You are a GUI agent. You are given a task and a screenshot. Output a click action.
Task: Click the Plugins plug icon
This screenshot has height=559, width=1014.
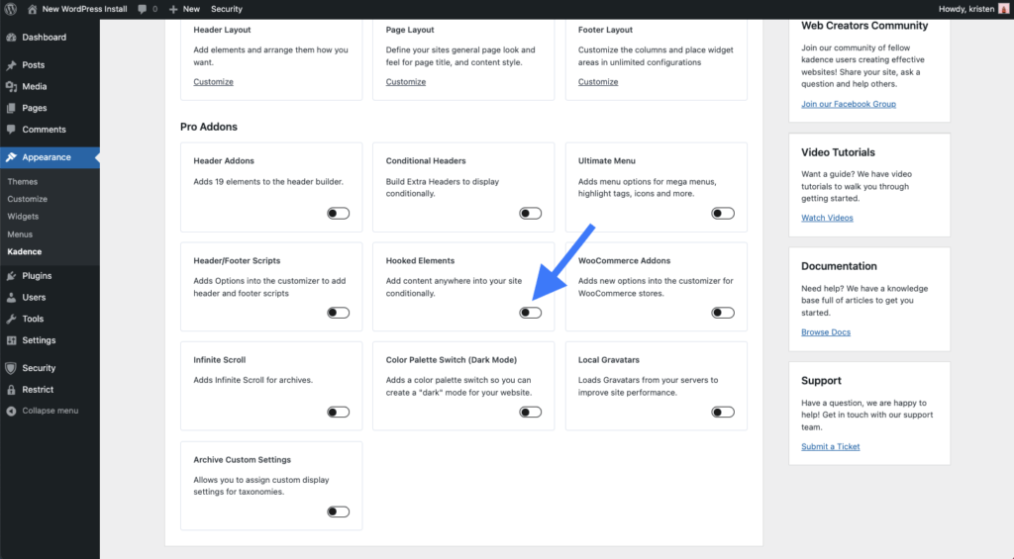coord(11,276)
